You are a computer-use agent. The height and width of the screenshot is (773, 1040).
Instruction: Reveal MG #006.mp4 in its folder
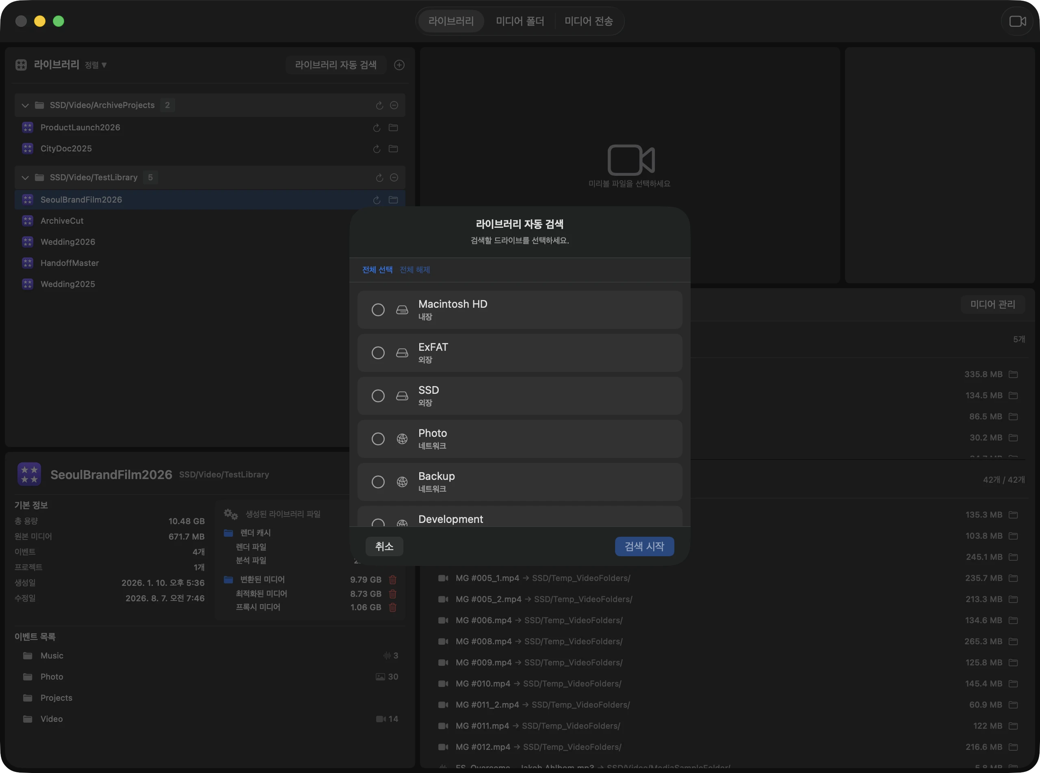coord(1013,620)
